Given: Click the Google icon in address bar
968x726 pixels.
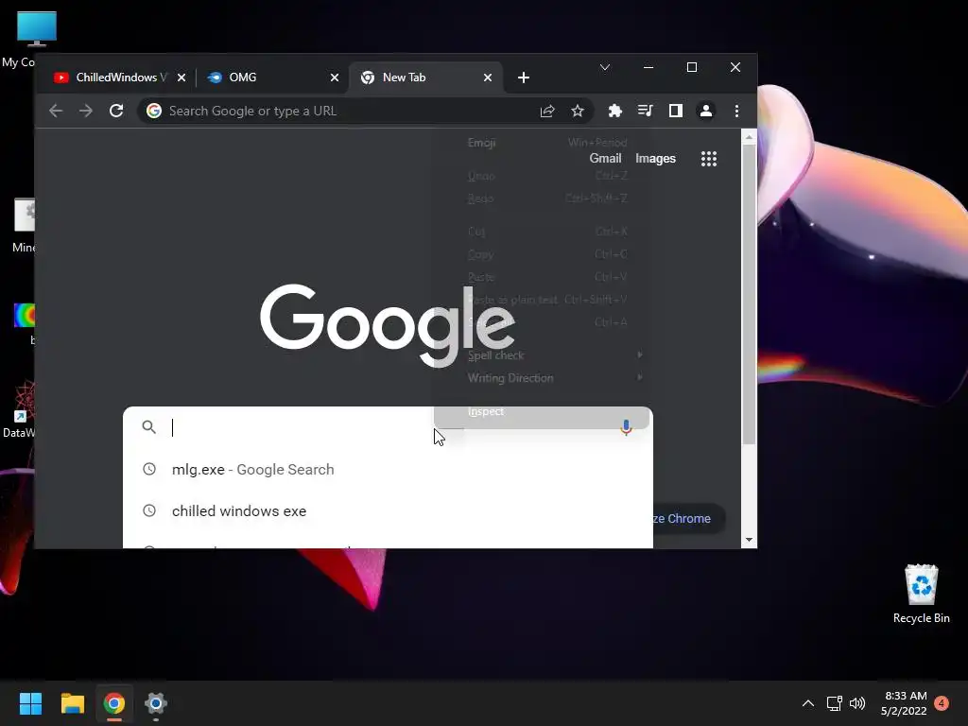Looking at the screenshot, I should pyautogui.click(x=154, y=112).
